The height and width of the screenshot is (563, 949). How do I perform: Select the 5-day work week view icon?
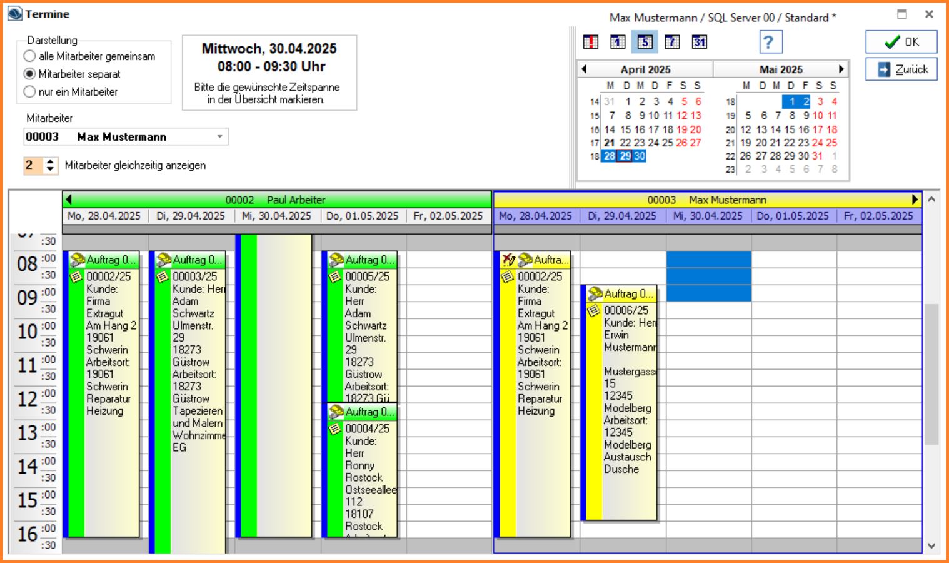click(x=645, y=42)
